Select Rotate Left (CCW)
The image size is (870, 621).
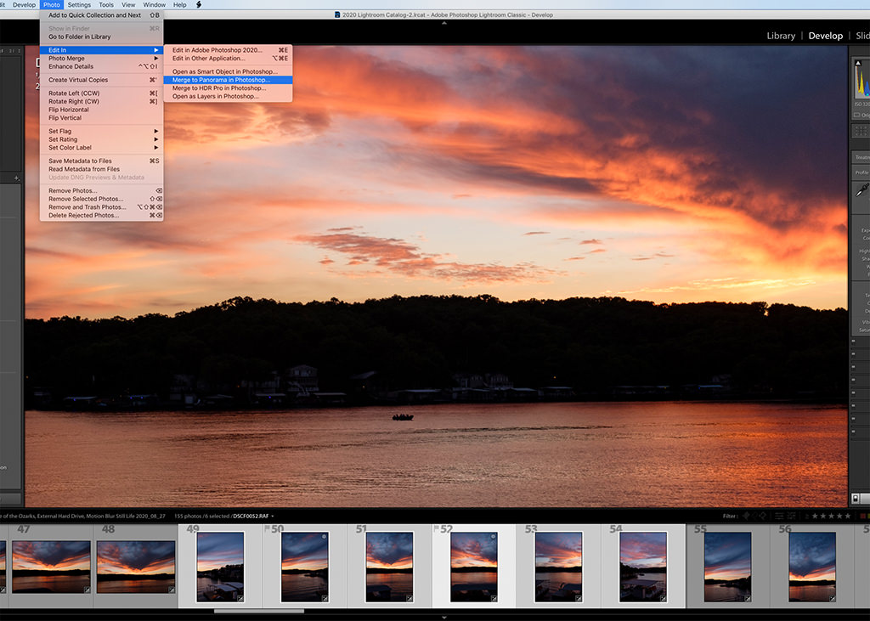click(102, 93)
